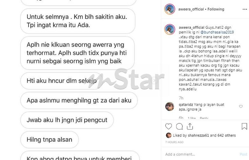Like the post with heart icon
This screenshot has height=160, width=249.
(x=168, y=126)
